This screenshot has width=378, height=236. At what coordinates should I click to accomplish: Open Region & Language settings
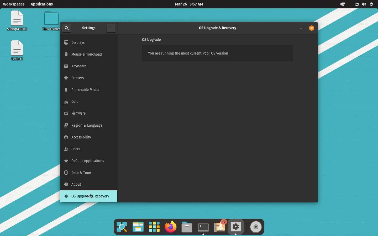click(x=89, y=125)
